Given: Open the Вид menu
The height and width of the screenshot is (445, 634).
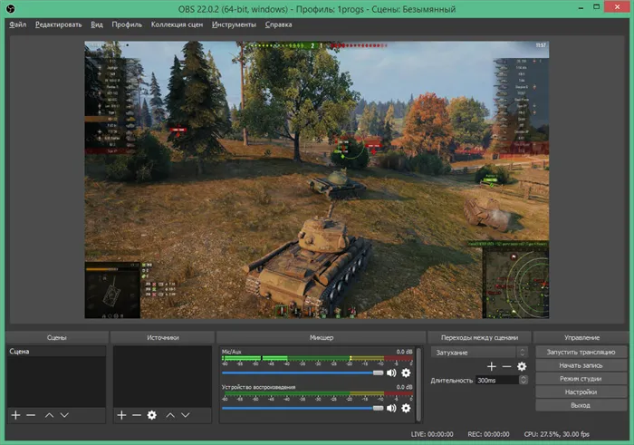Looking at the screenshot, I should tap(97, 24).
